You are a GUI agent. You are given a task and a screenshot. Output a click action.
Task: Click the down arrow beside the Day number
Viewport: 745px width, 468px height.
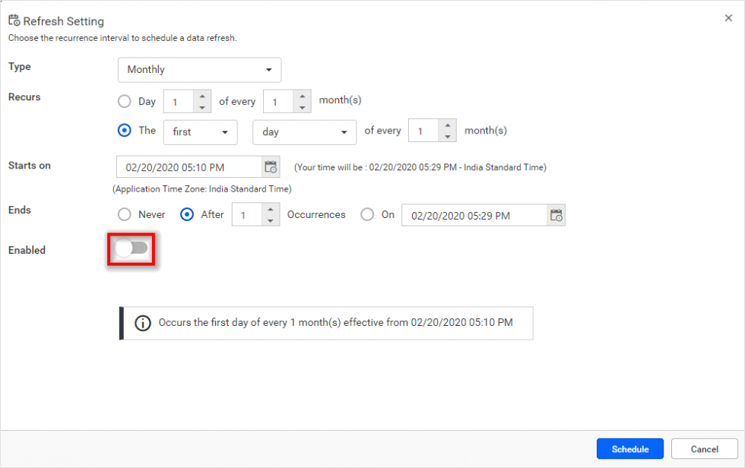[201, 106]
